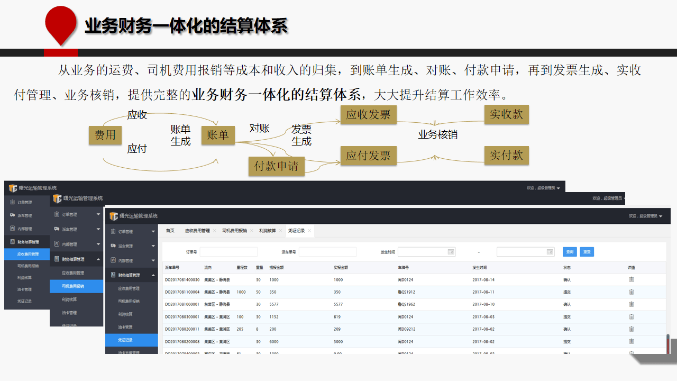Viewport: 677px width, 381px height.
Task: Click the logo in the front 曙光运输管理系统 window
Action: coord(113,216)
